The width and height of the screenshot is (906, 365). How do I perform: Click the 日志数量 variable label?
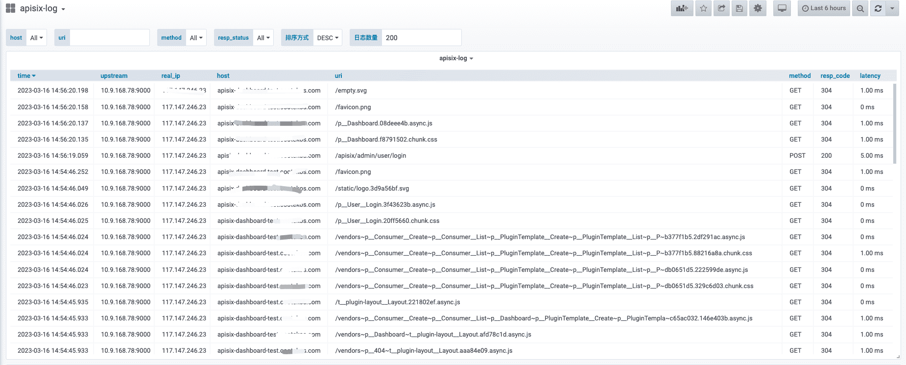click(366, 38)
